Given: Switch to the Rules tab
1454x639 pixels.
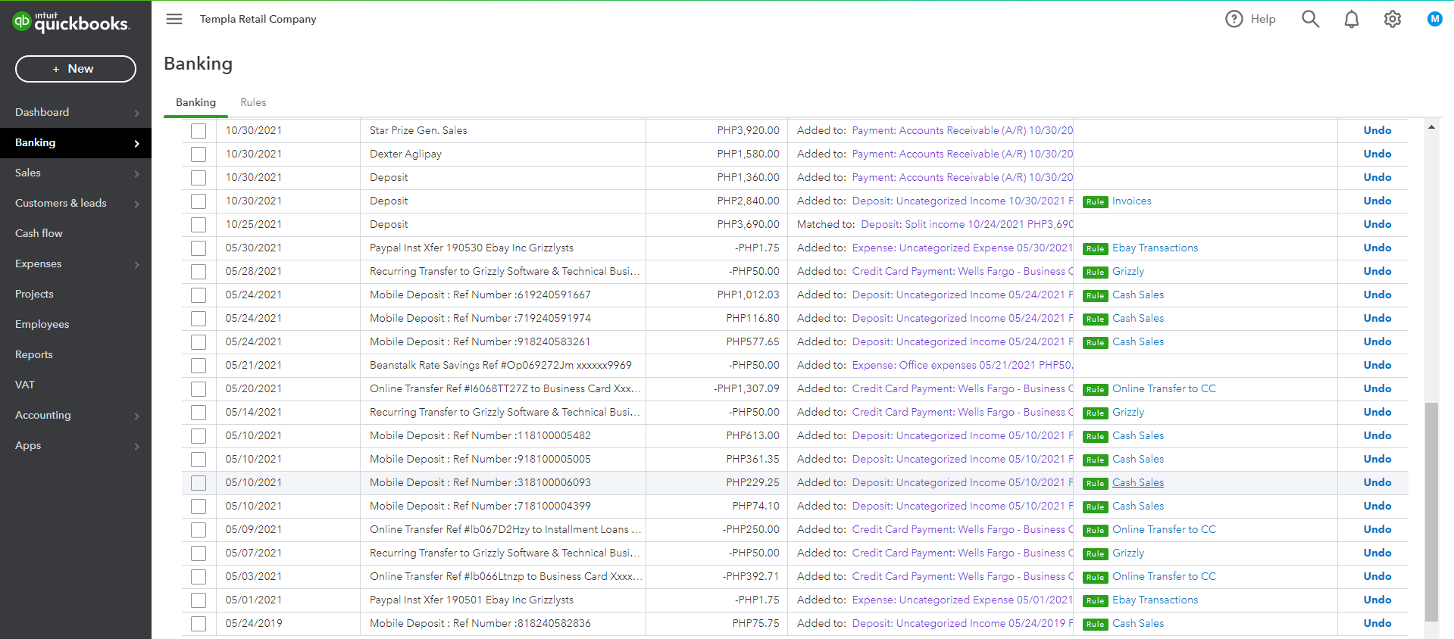Looking at the screenshot, I should [253, 102].
